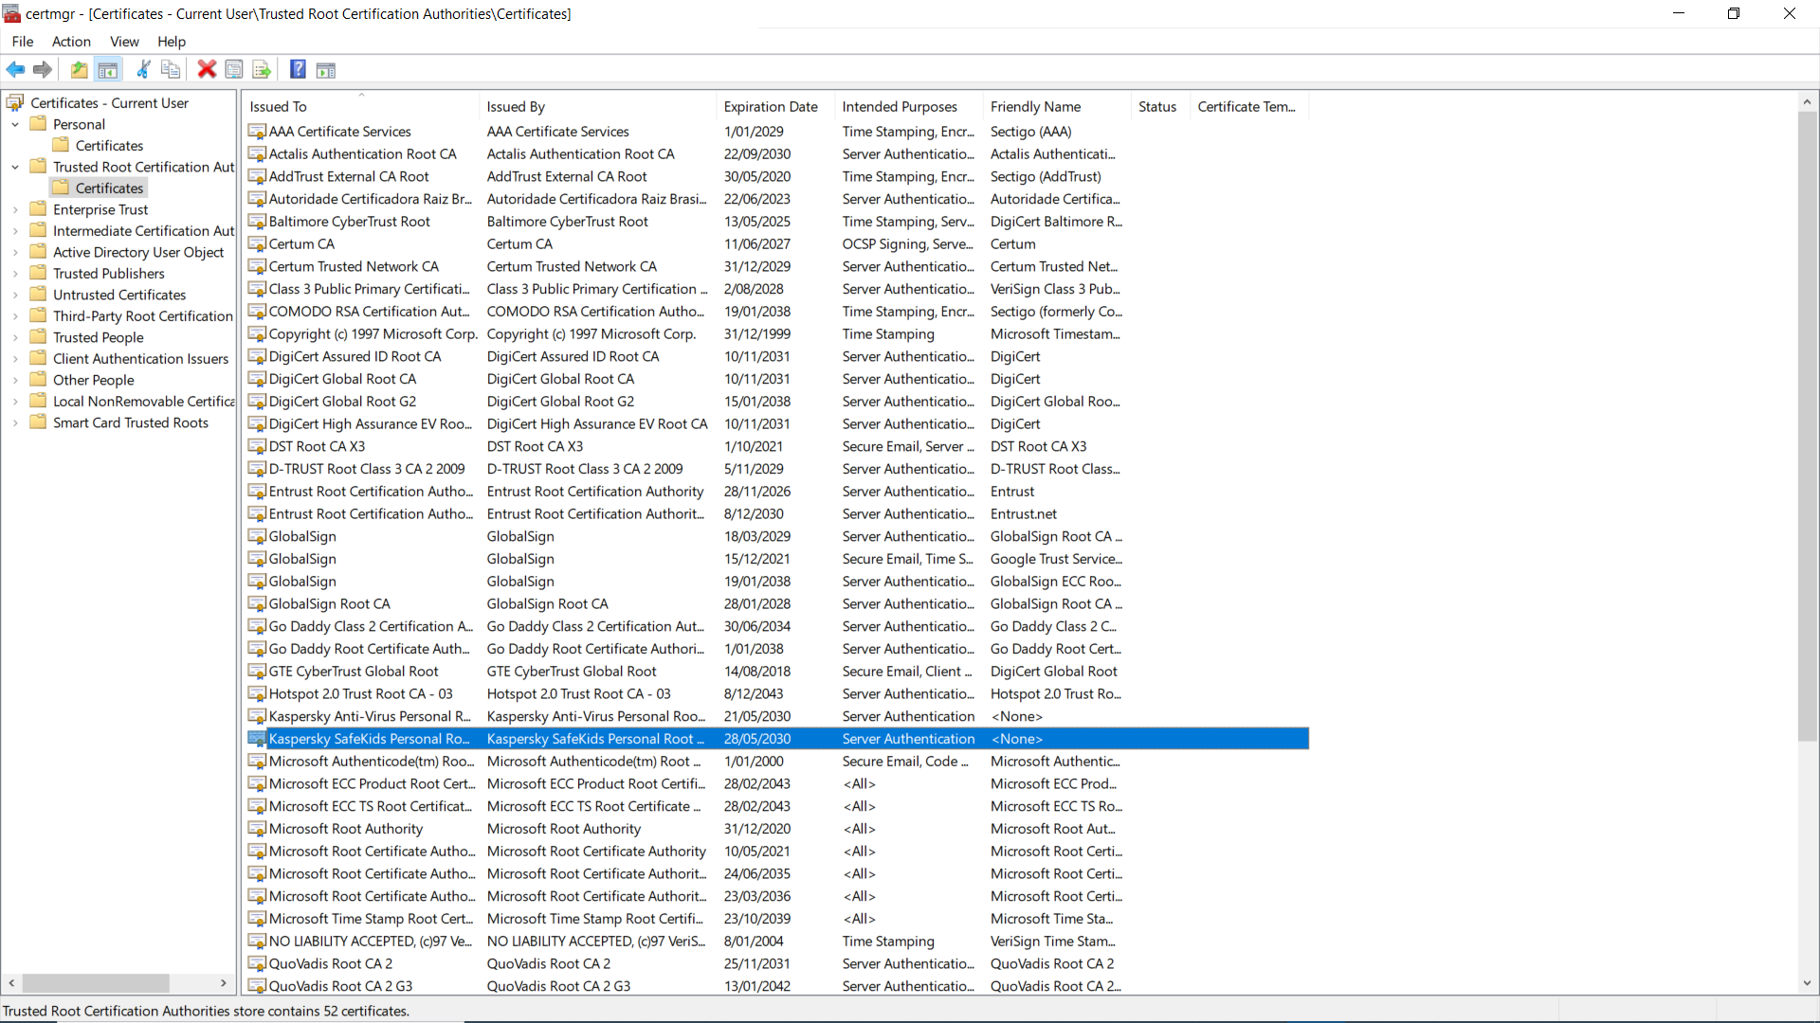
Task: Open Help with blue question icon
Action: tap(298, 69)
